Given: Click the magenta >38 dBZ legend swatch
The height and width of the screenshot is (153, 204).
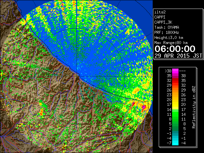Looking at the screenshot, I should pos(175,71).
